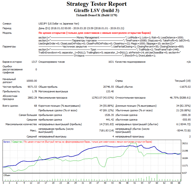Click net profit value '9071.53'
The image size is (193, 186).
pos(32,87)
